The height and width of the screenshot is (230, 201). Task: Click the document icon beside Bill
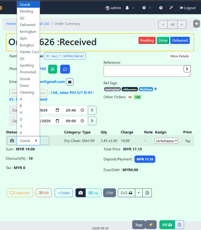point(179,225)
